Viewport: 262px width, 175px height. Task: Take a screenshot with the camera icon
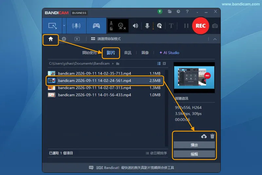point(215,26)
